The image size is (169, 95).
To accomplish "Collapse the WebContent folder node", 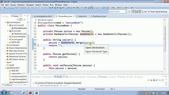I will (x=5, y=68).
